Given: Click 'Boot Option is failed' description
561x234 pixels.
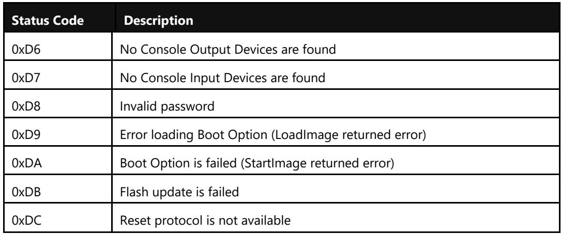Looking at the screenshot, I should 178,163.
